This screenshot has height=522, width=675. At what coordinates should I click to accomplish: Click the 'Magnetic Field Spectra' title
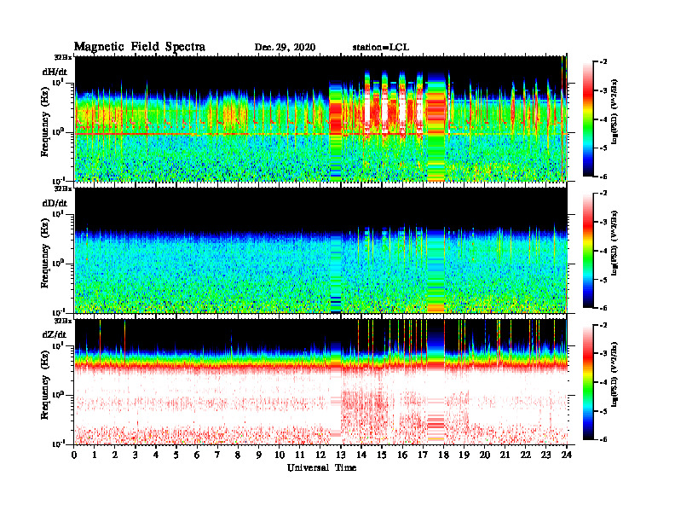tap(140, 47)
